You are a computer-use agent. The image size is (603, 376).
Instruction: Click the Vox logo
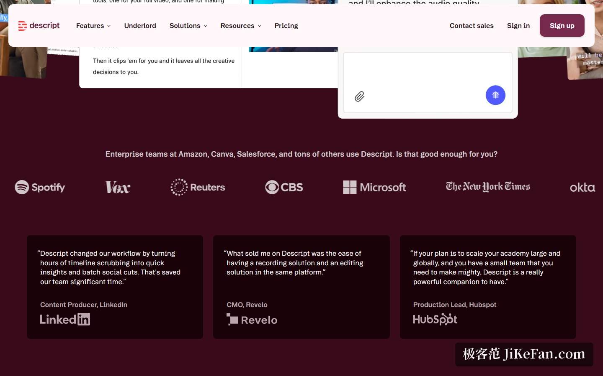pyautogui.click(x=118, y=187)
